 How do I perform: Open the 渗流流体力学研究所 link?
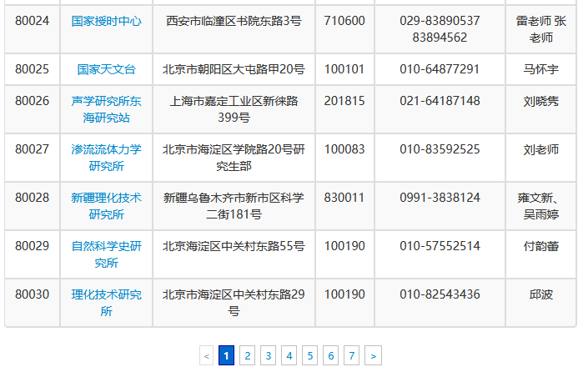click(106, 158)
